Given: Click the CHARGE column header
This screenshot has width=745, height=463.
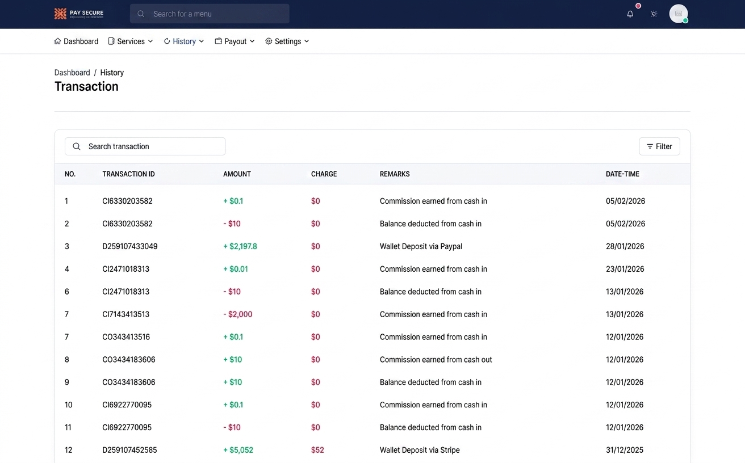Looking at the screenshot, I should [324, 174].
